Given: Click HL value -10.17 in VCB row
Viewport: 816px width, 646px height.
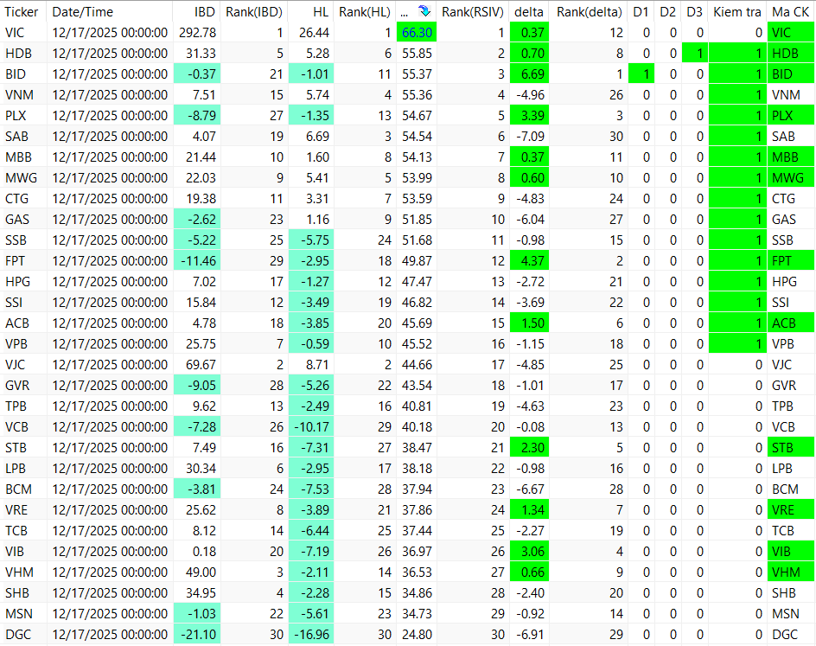Looking at the screenshot, I should [x=311, y=427].
